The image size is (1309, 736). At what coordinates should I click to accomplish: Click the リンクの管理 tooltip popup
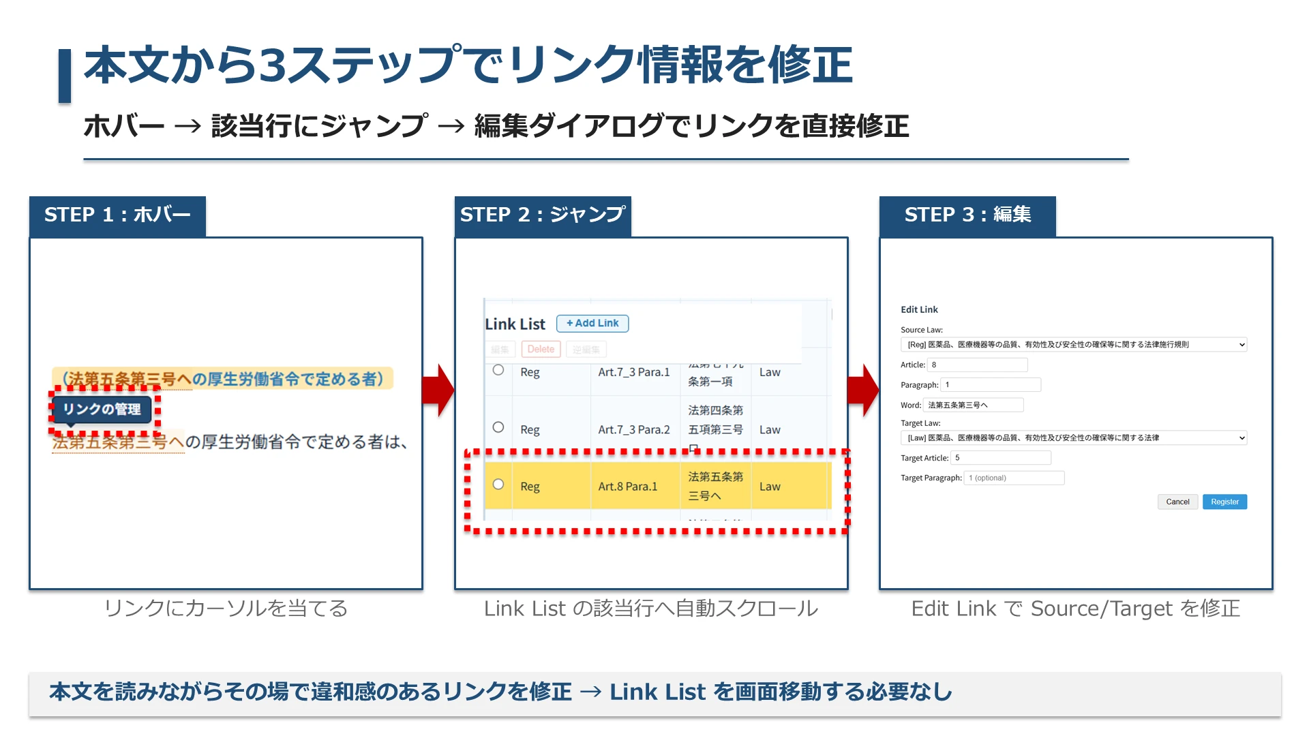[x=102, y=409]
